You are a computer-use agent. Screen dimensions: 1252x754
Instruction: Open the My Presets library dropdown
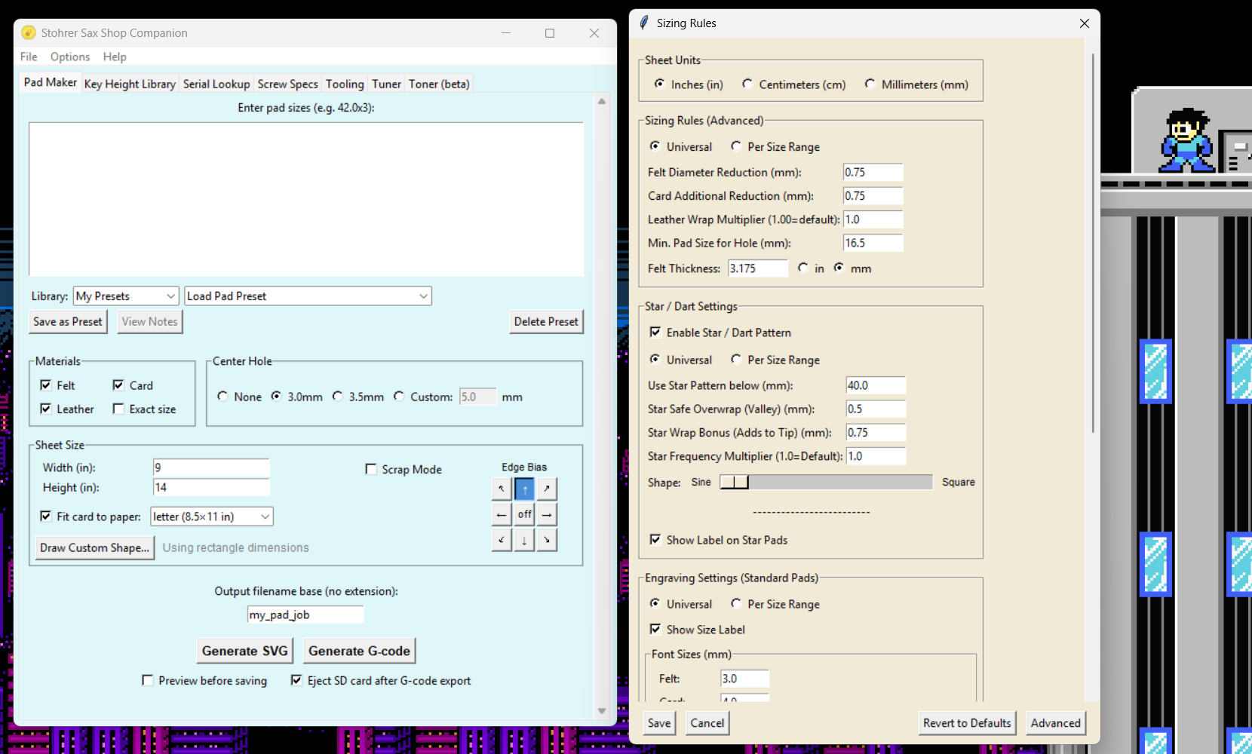(126, 296)
